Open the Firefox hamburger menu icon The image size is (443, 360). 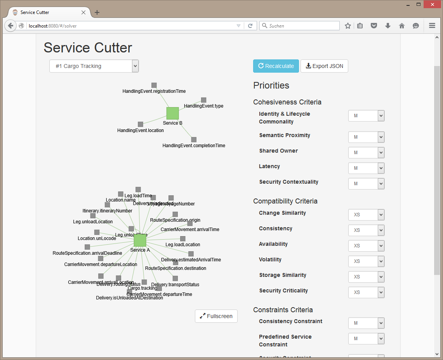click(x=432, y=26)
